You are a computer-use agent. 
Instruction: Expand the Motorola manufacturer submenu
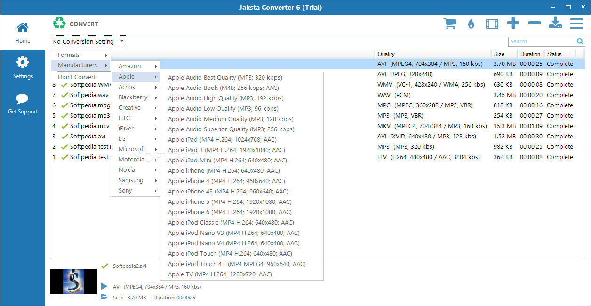(136, 160)
